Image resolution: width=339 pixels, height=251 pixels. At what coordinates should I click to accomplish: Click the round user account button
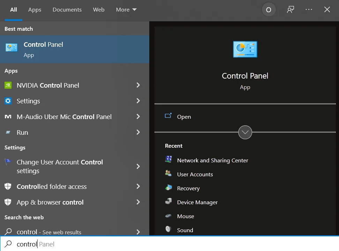pyautogui.click(x=269, y=10)
